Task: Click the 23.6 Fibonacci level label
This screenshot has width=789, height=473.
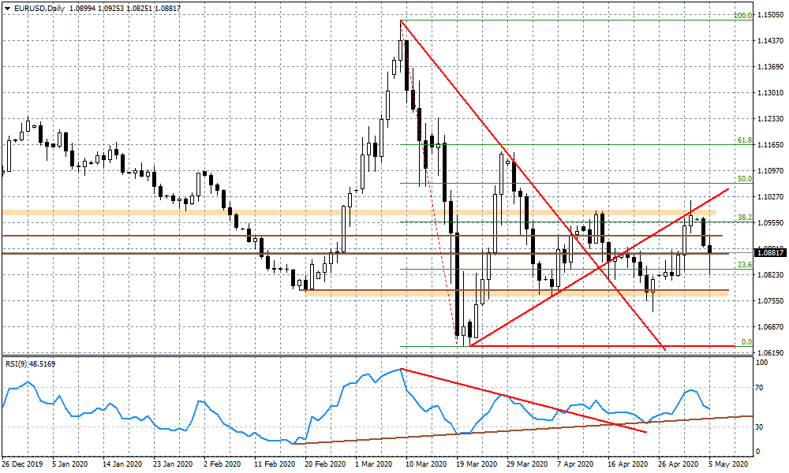Action: pyautogui.click(x=745, y=264)
